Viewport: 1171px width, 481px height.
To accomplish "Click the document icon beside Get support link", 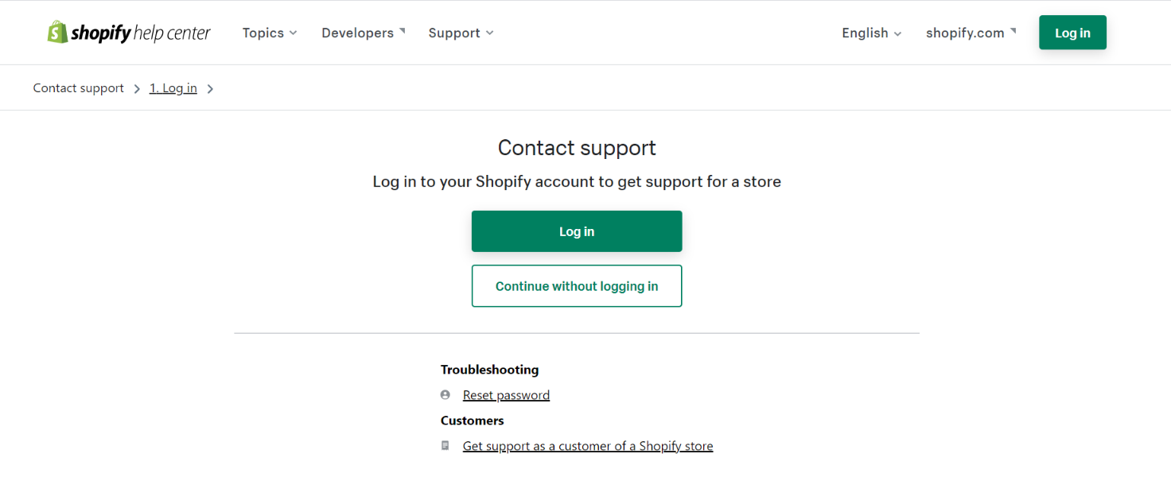I will tap(445, 446).
